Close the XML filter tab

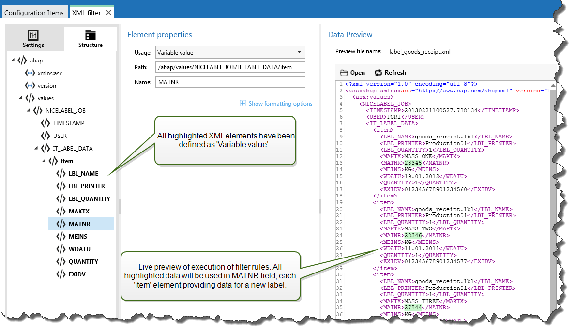click(108, 13)
